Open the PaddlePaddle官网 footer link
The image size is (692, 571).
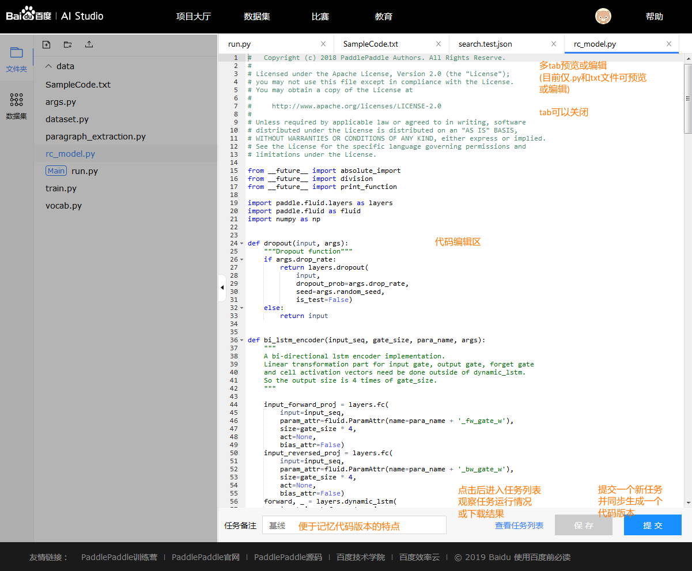pyautogui.click(x=206, y=557)
